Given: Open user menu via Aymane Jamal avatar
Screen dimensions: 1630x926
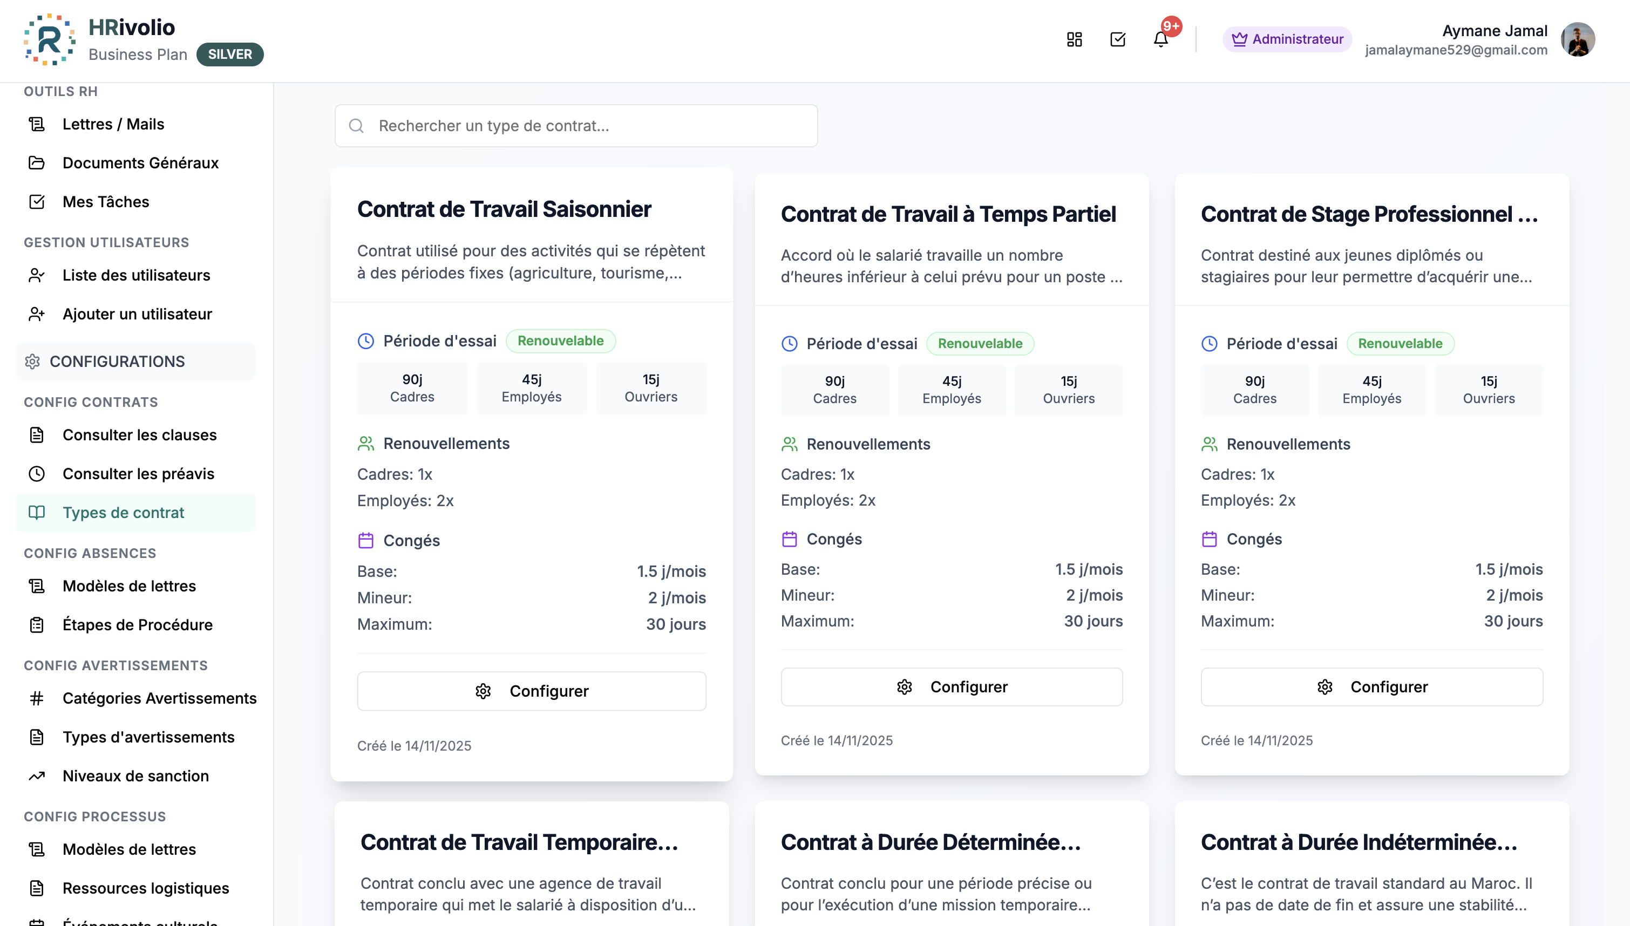Looking at the screenshot, I should tap(1577, 39).
